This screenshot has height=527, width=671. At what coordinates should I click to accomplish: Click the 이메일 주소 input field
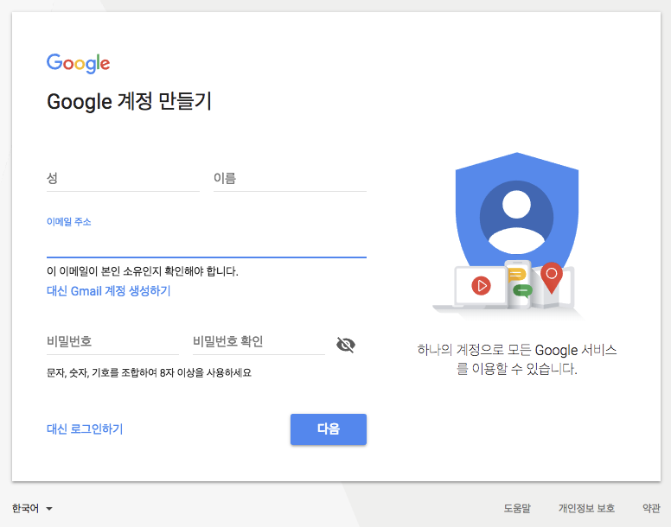point(207,244)
